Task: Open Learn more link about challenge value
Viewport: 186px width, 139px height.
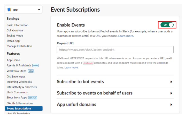Action: click(x=71, y=67)
